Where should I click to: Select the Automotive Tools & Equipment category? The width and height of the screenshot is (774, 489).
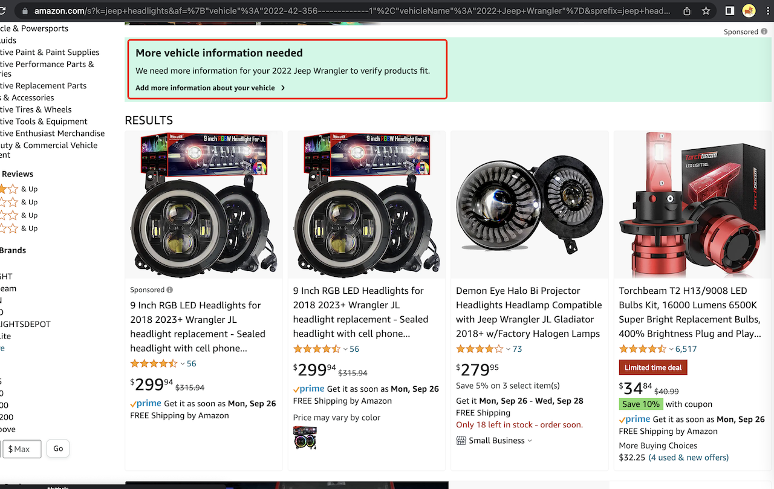click(44, 121)
